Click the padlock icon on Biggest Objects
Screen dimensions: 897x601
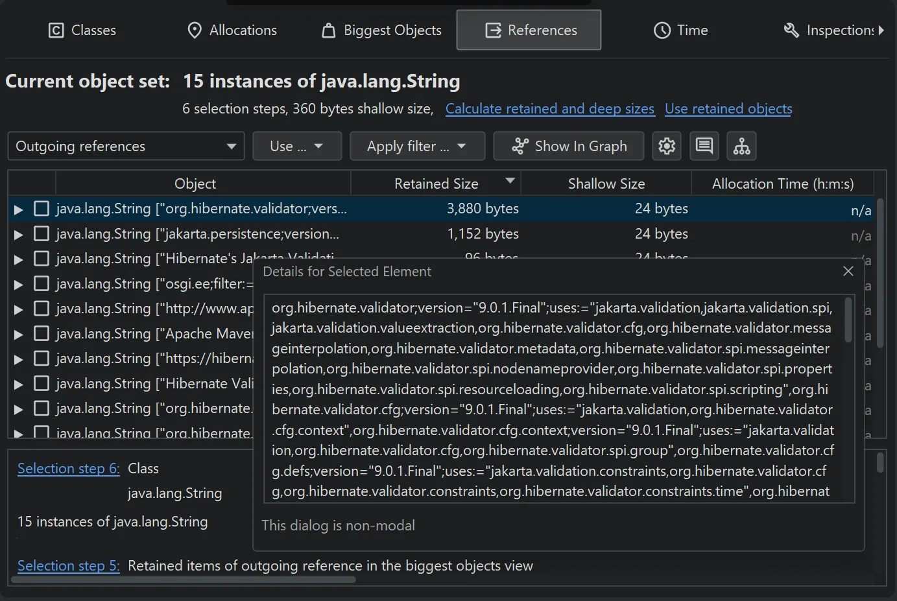[x=328, y=30]
